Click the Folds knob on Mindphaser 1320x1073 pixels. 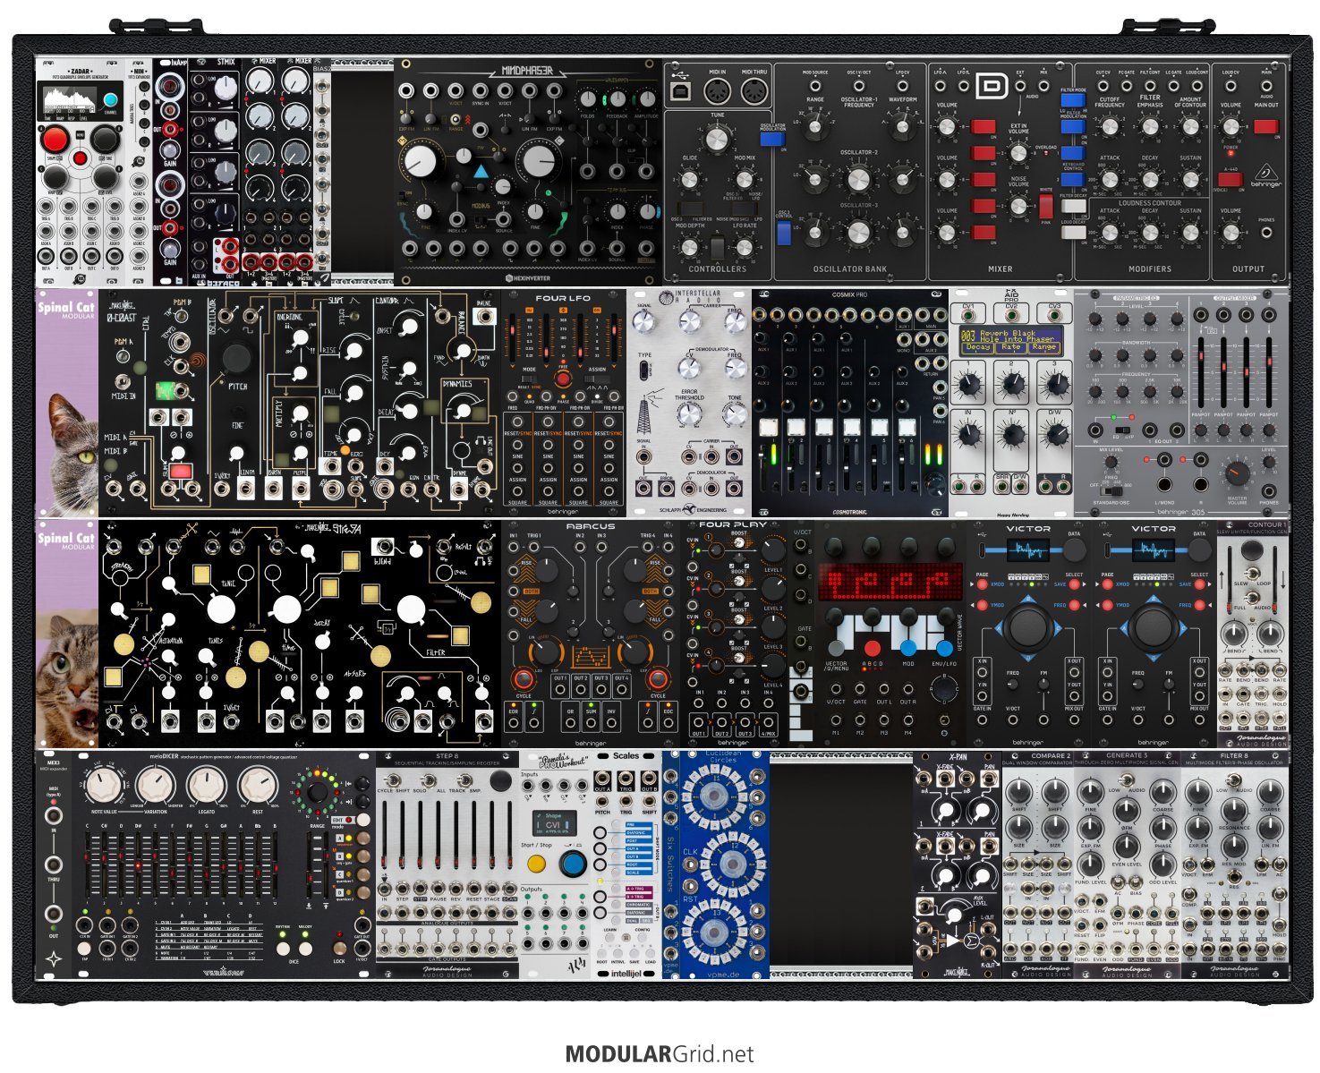coord(588,98)
